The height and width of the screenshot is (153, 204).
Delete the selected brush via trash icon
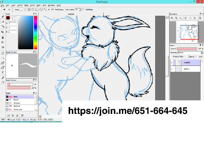tap(22, 115)
